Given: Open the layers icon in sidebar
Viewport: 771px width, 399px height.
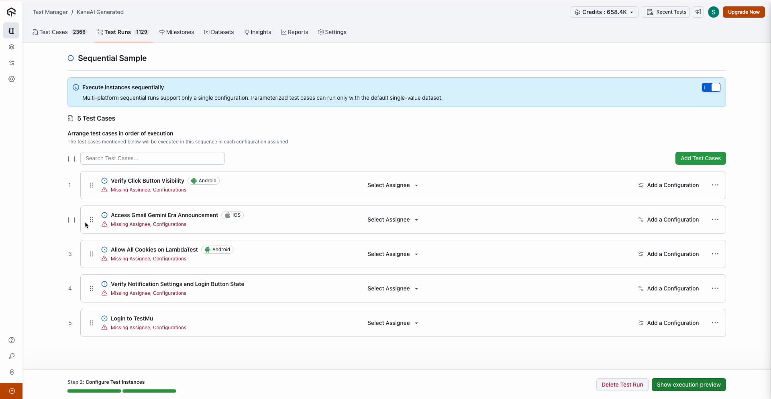Looking at the screenshot, I should tap(12, 47).
